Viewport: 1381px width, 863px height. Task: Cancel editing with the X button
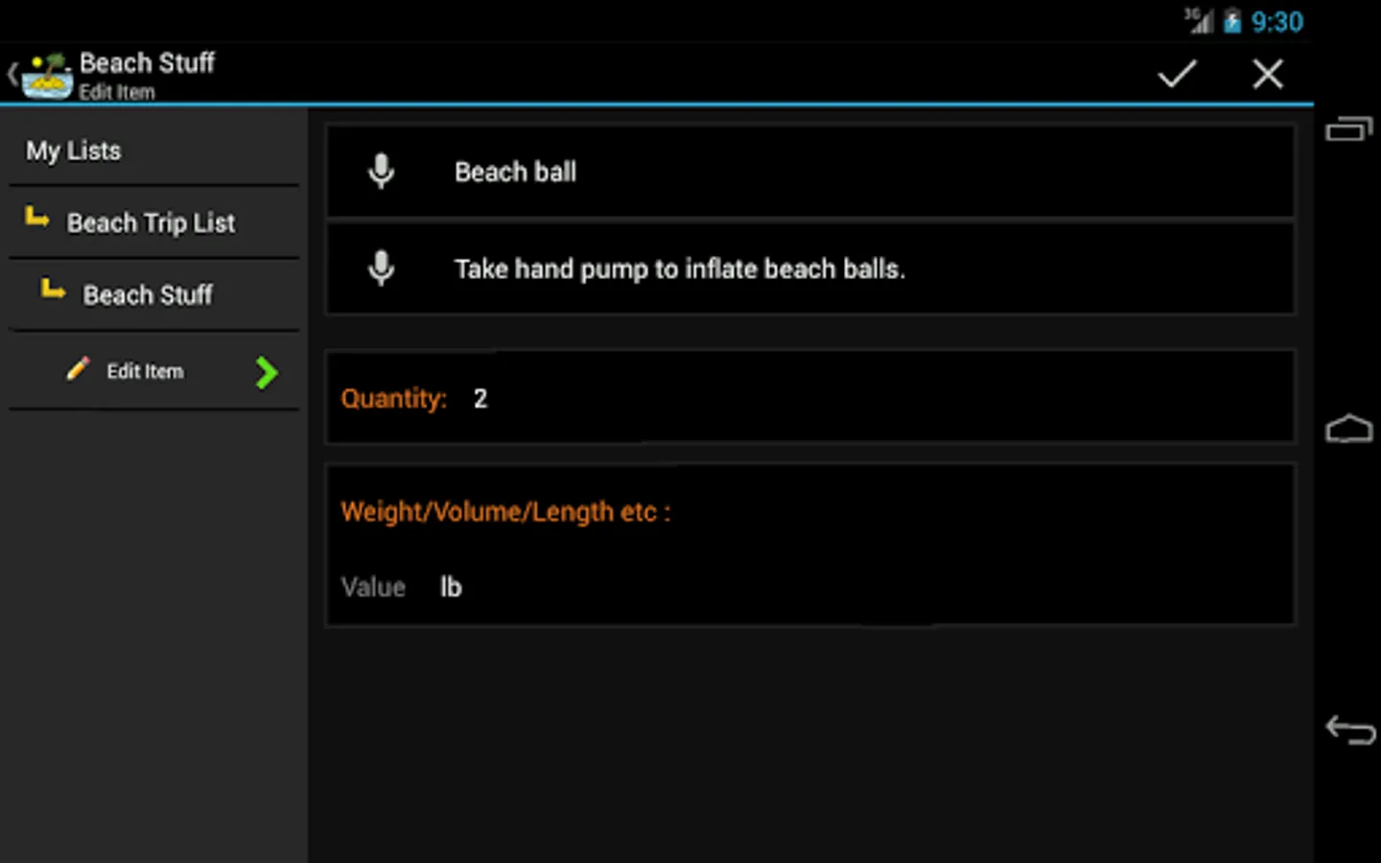click(1268, 74)
